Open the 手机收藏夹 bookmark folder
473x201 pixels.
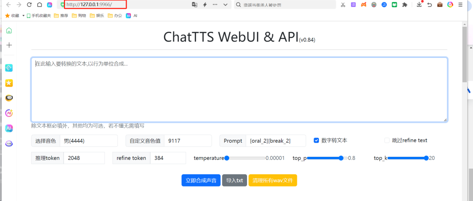click(39, 16)
